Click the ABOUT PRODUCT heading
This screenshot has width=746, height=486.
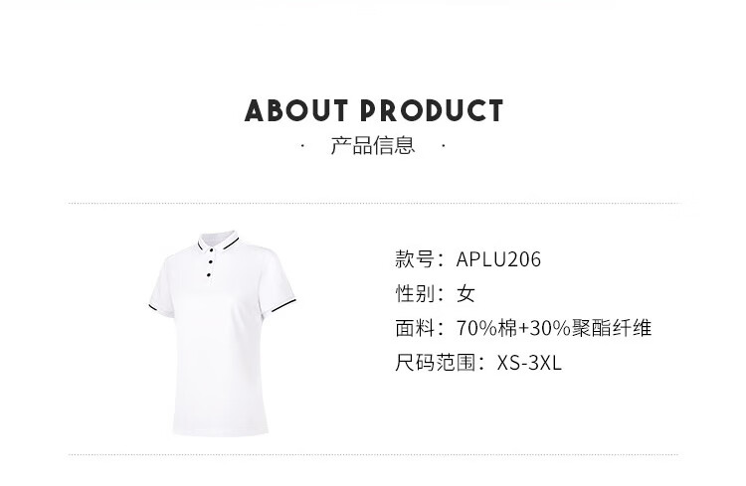coord(373,110)
